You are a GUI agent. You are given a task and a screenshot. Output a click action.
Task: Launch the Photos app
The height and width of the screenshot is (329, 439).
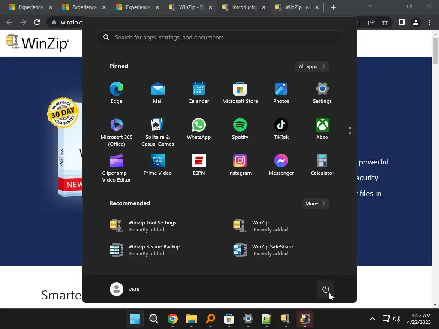281,93
